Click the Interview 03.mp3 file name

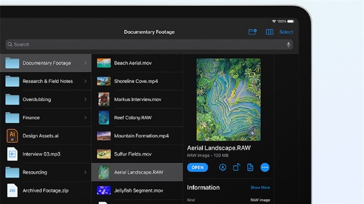pyautogui.click(x=41, y=154)
